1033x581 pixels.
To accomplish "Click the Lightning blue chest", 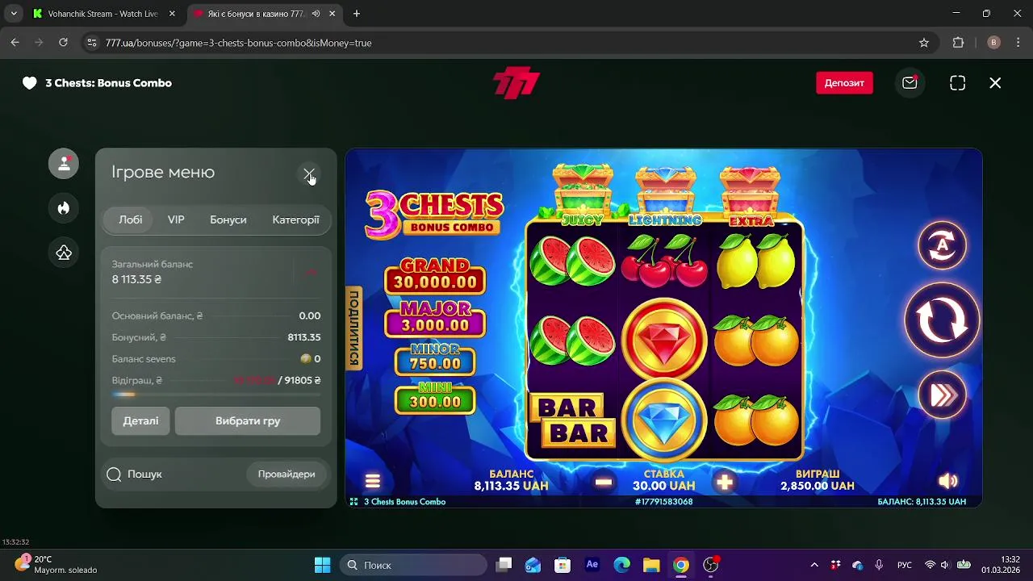I will (x=665, y=194).
